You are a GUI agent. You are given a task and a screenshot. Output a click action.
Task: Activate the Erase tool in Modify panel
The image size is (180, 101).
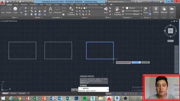click(x=45, y=8)
